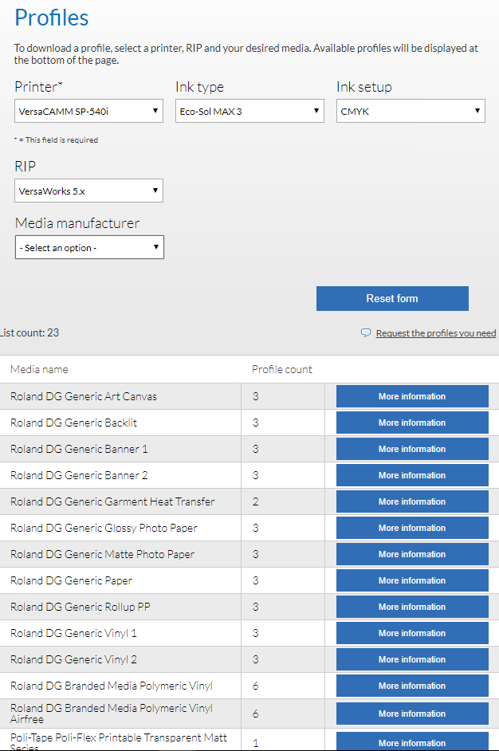The height and width of the screenshot is (751, 499).
Task: Click More information for Generic Vinyl 2
Action: point(412,659)
